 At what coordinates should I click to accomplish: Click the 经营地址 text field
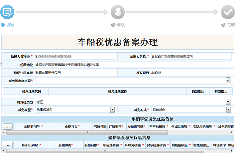coord(132,64)
